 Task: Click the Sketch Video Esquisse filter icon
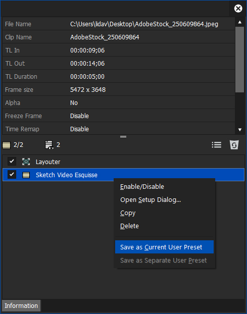pos(26,175)
